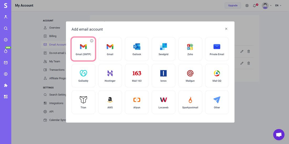Open the chat support widget
Viewport: 289px width, 144px height.
pos(279,135)
